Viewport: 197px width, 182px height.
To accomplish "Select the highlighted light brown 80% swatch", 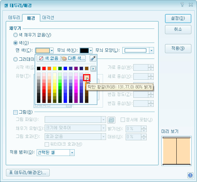I will [87, 77].
